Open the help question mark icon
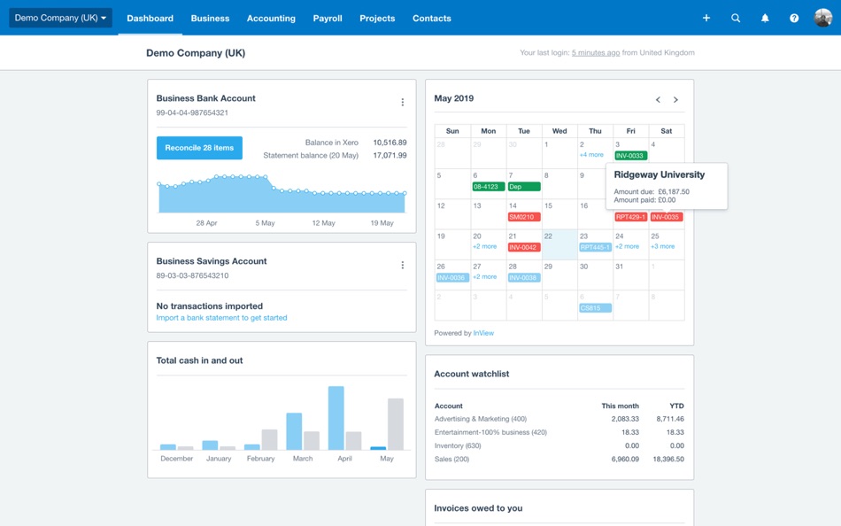 pyautogui.click(x=794, y=18)
